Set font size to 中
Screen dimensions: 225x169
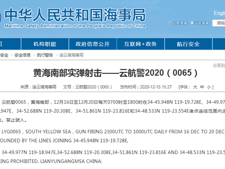click(202, 87)
